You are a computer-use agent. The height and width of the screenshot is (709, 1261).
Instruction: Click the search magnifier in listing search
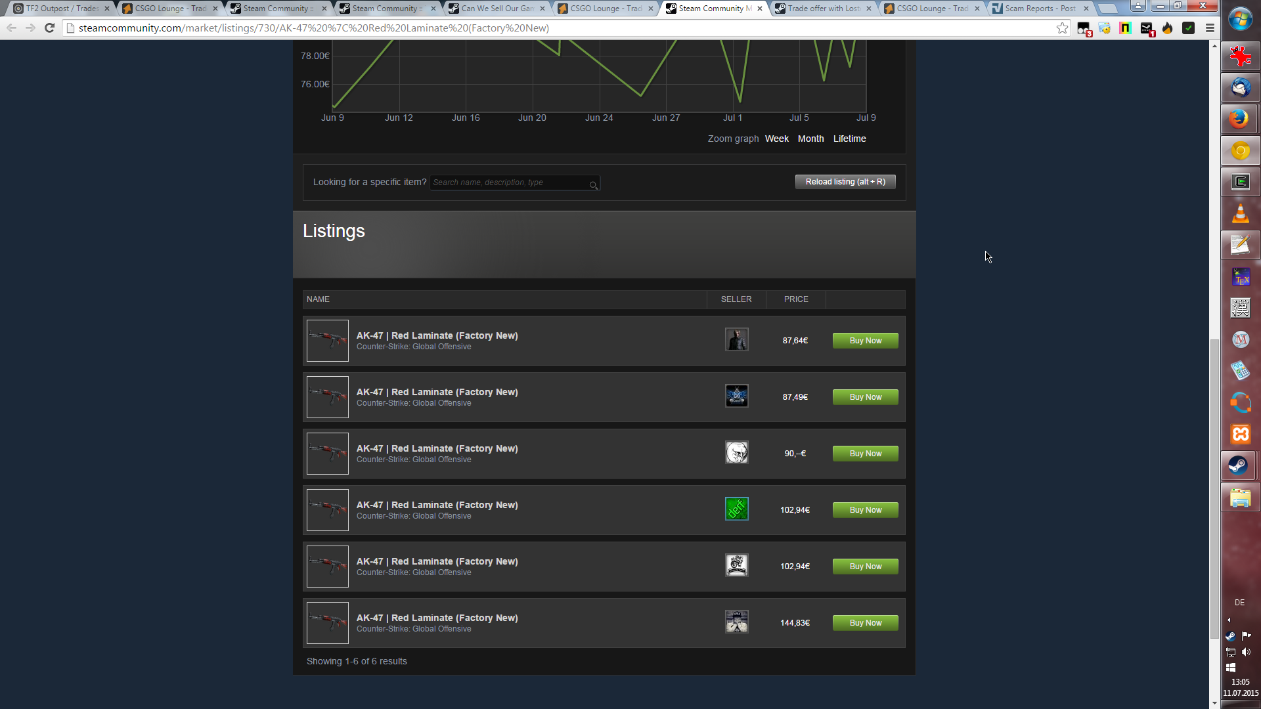coord(593,185)
